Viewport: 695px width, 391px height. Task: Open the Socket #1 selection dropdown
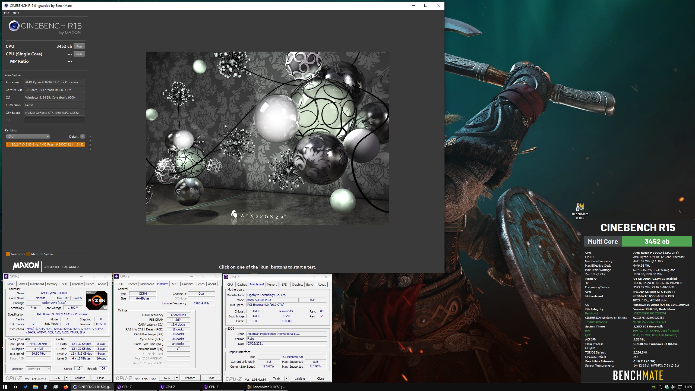pos(38,369)
